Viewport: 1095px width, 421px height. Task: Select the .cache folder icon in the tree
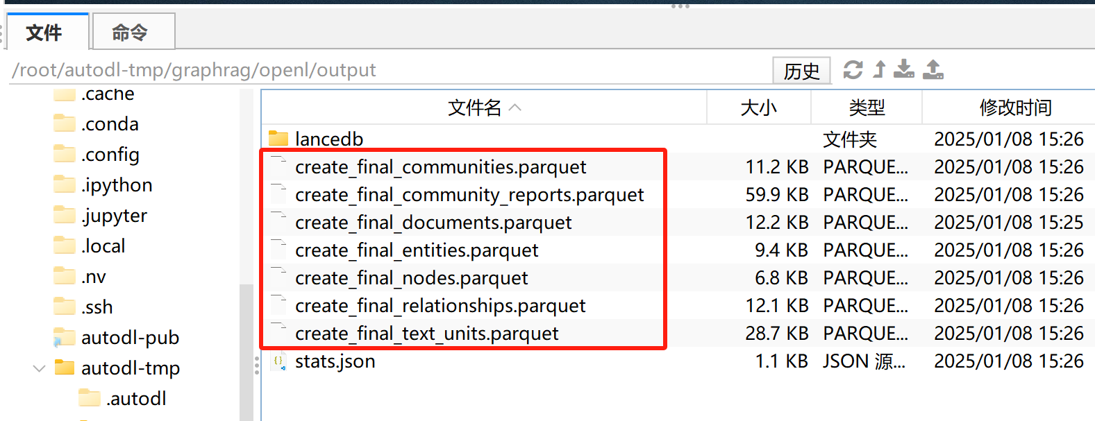coord(65,94)
